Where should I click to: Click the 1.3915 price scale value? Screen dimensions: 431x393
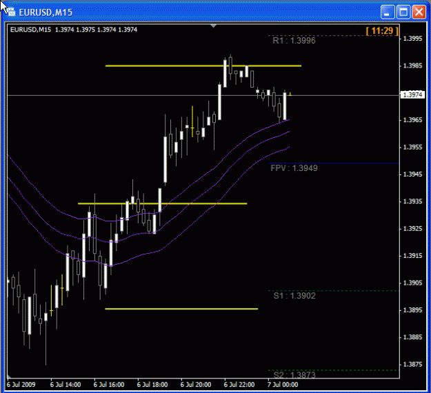412,256
